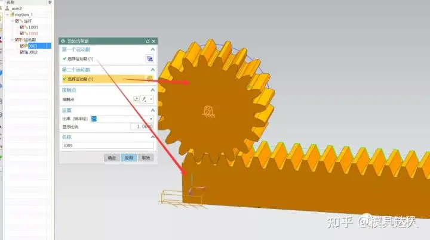Select the asm2 tree root
Screen dimensions: 430x240
pos(17,8)
